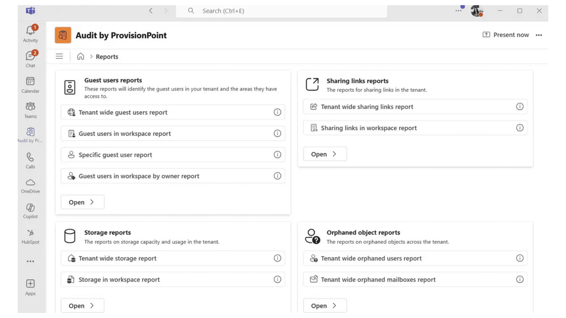Open Tenant wide guest users report
This screenshot has height=318, width=566.
click(173, 112)
